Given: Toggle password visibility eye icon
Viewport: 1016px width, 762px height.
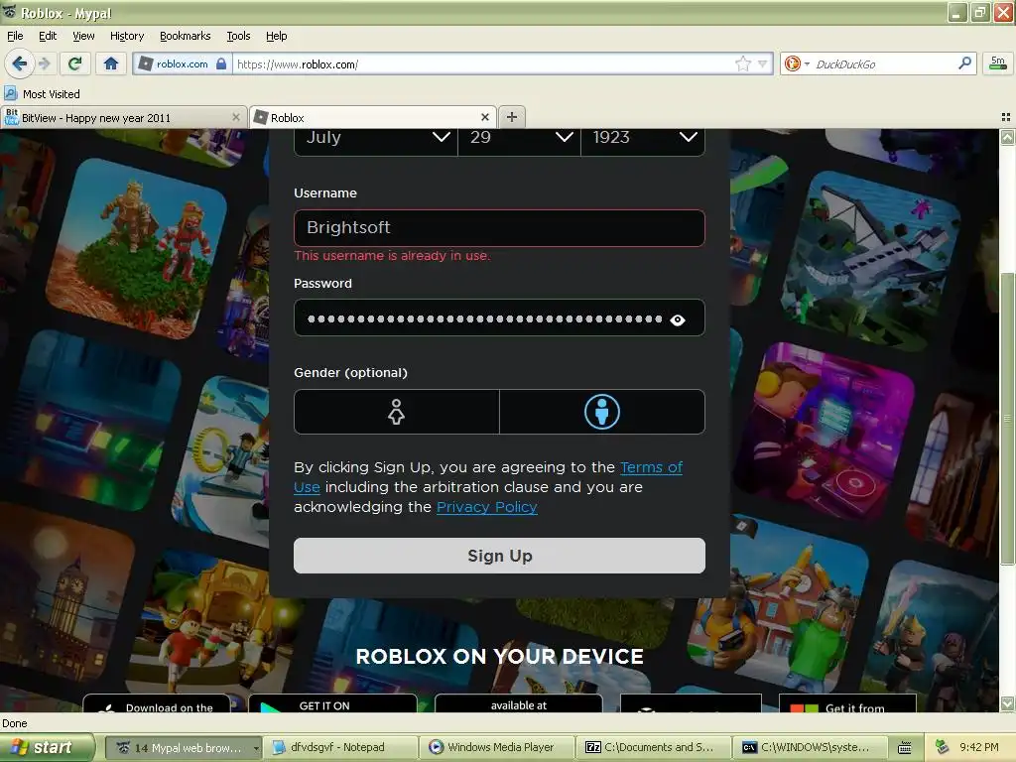Looking at the screenshot, I should (x=677, y=319).
